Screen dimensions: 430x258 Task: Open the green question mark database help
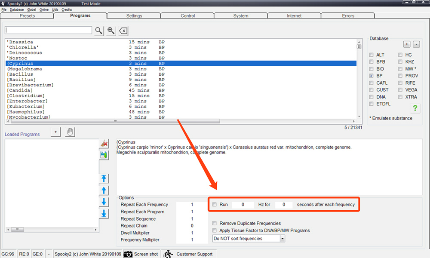415,108
